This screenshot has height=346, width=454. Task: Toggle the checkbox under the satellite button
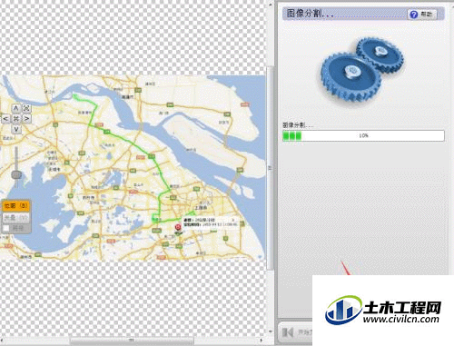[x=6, y=228]
